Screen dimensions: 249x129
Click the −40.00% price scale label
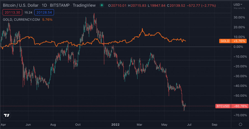point(240,86)
